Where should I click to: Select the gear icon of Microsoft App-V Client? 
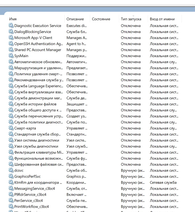point(11,38)
